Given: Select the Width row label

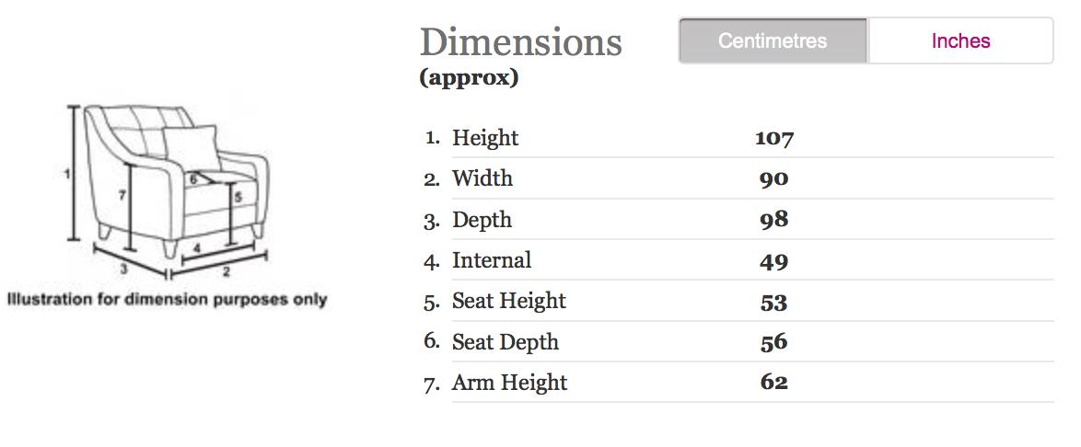Looking at the screenshot, I should [482, 178].
